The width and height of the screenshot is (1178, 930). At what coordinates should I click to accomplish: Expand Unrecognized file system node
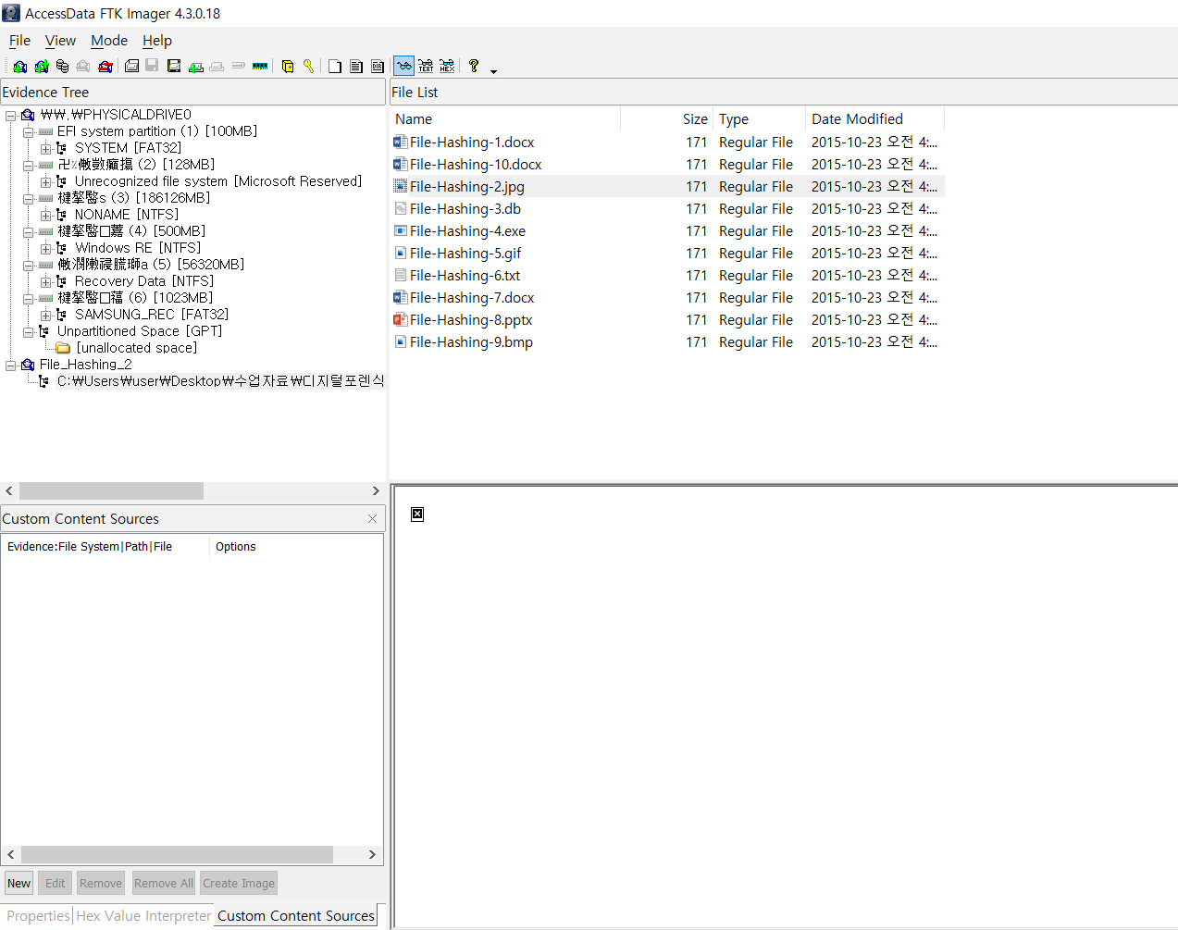pyautogui.click(x=45, y=182)
